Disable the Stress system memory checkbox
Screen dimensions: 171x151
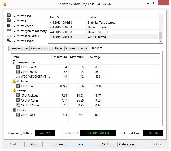click(x=14, y=31)
